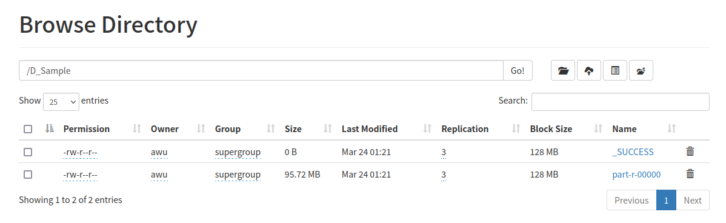Check the select-all header checkbox
The height and width of the screenshot is (223, 726).
pos(28,129)
